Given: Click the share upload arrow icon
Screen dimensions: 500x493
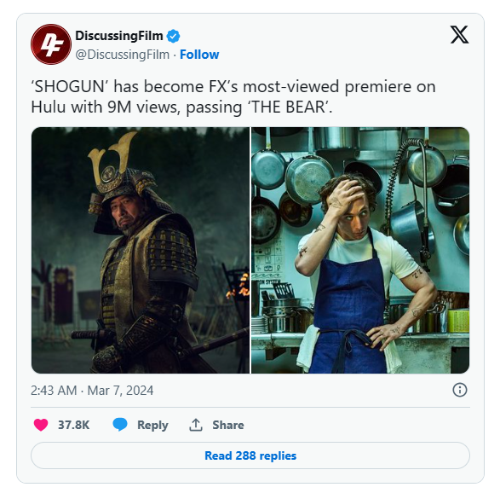Looking at the screenshot, I should click(196, 425).
